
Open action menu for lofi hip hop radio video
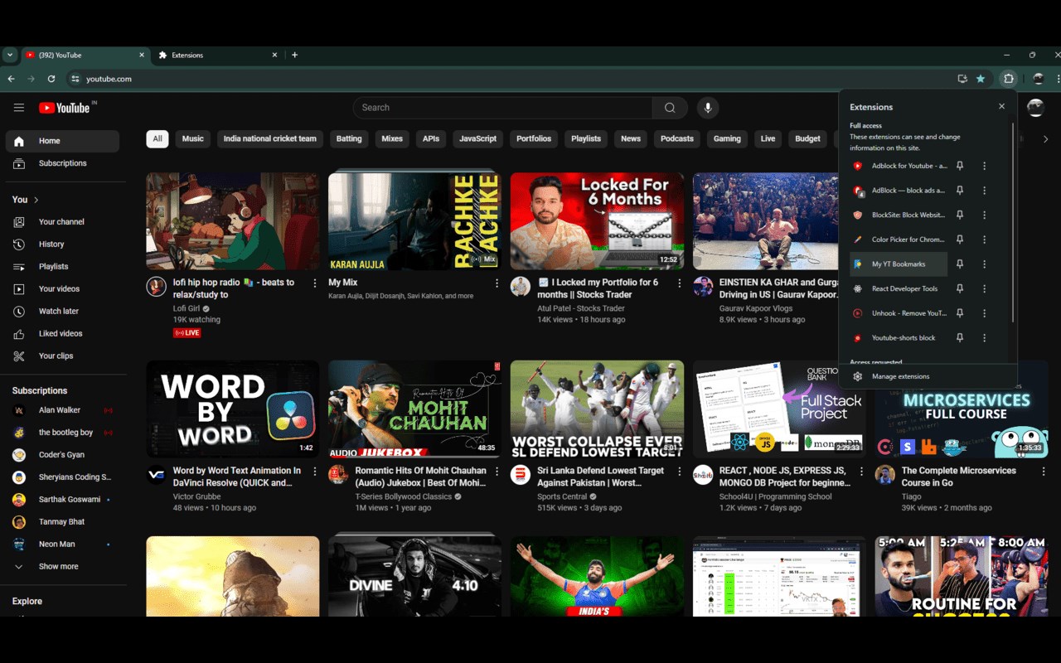[x=315, y=283]
